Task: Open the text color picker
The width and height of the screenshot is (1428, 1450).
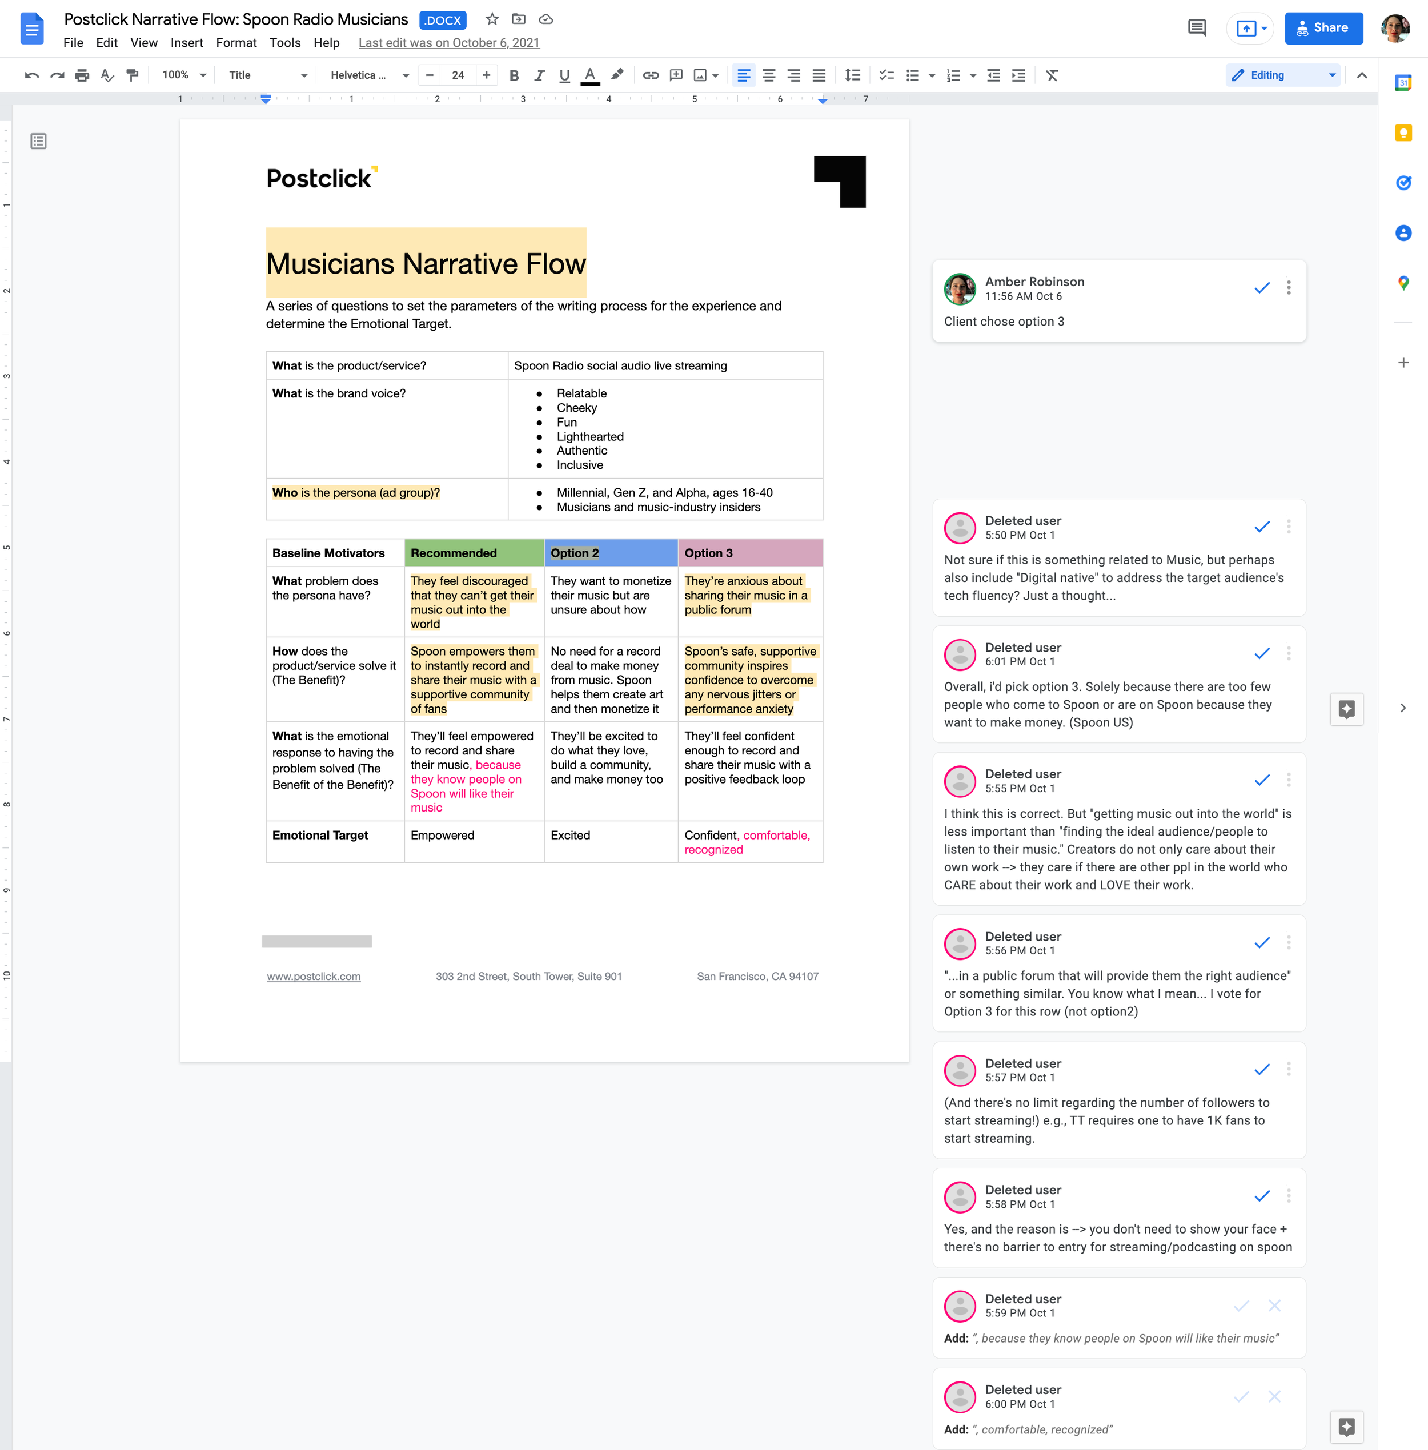Action: (x=590, y=75)
